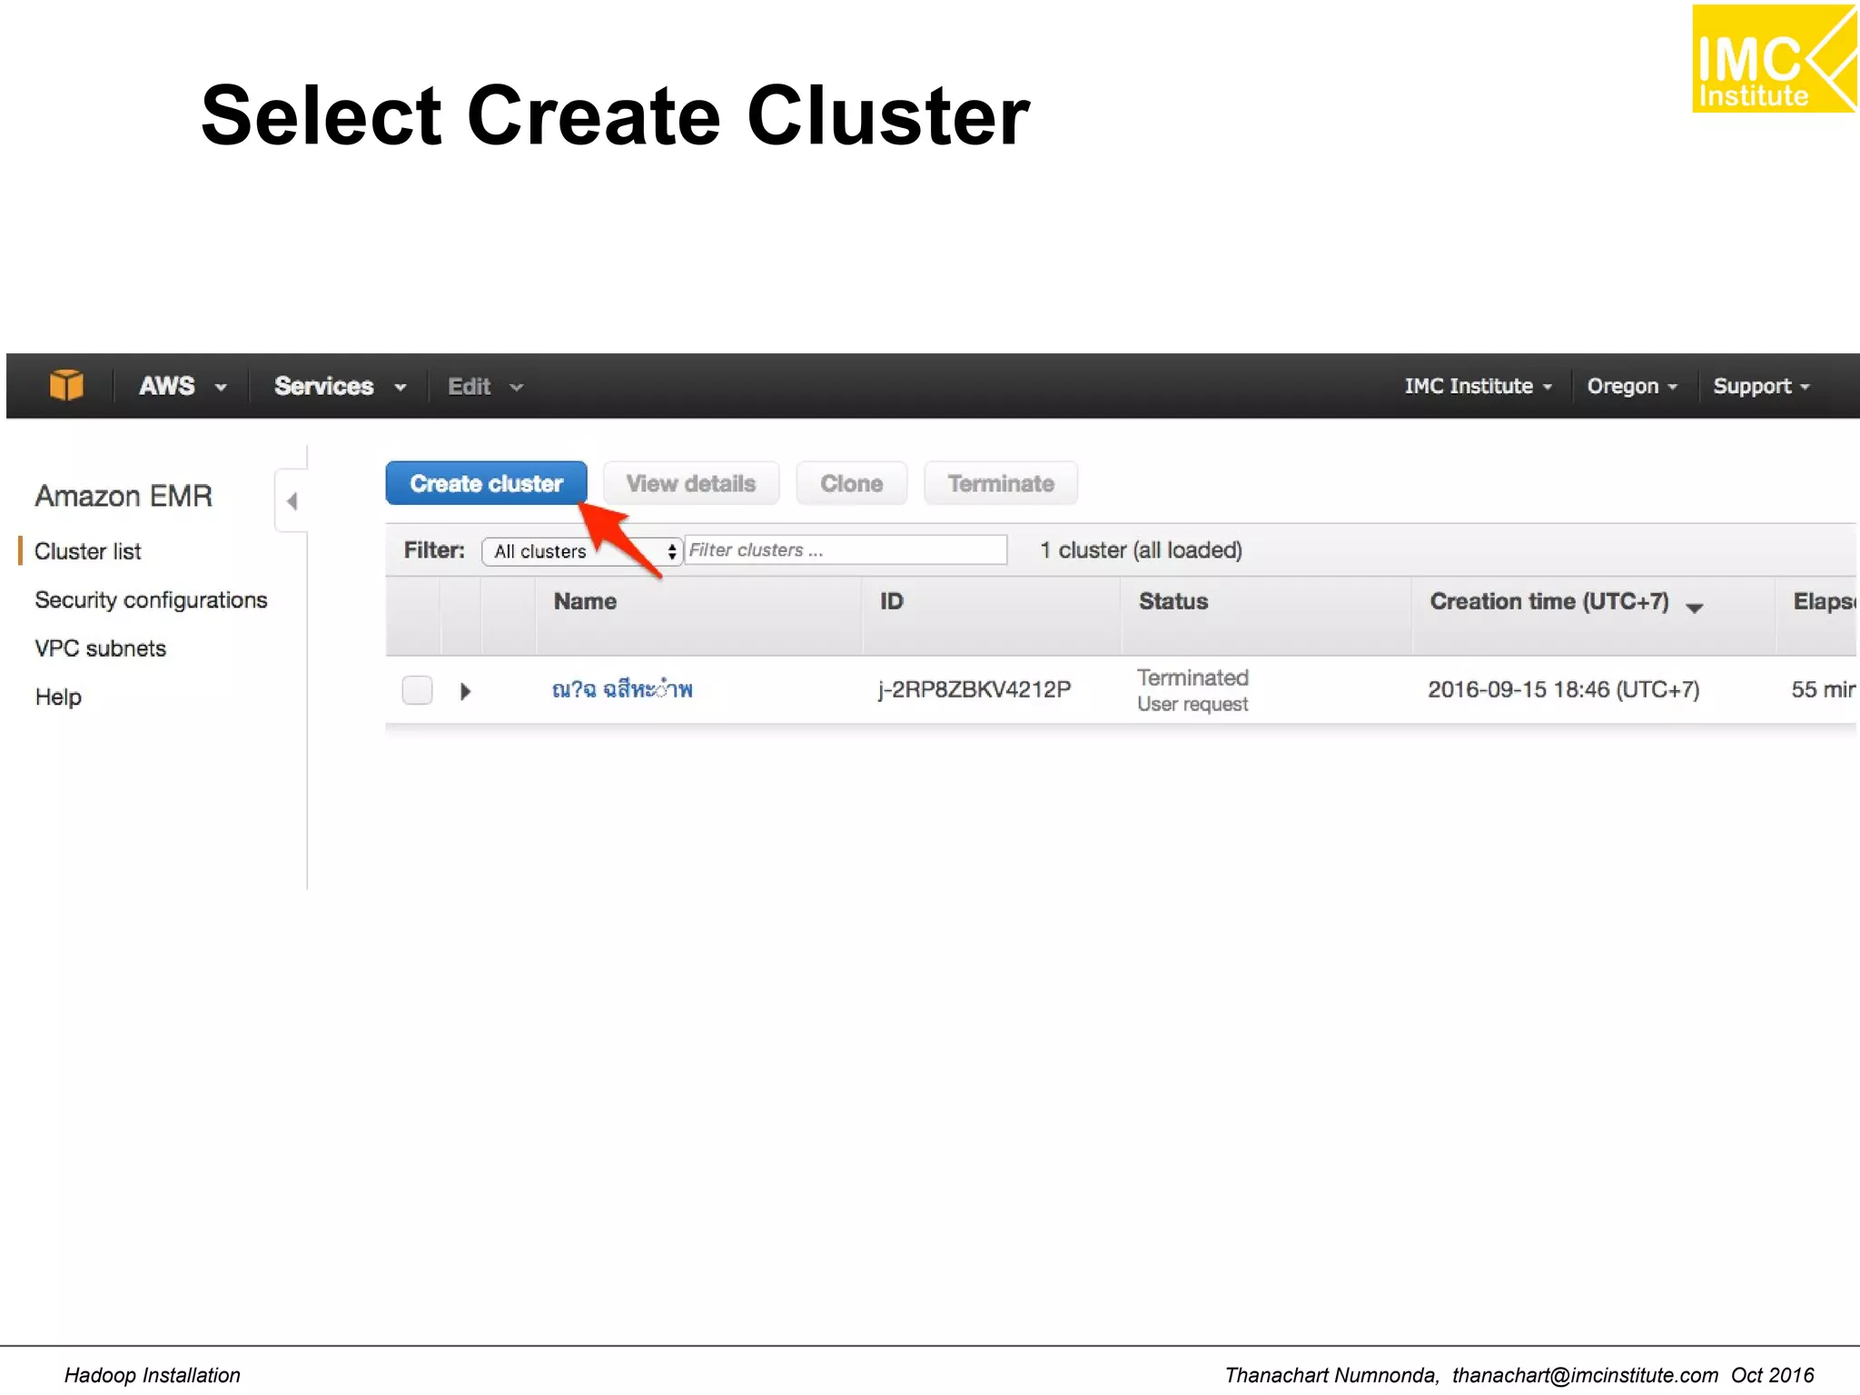Click the Clone button
The height and width of the screenshot is (1395, 1860).
pos(851,483)
